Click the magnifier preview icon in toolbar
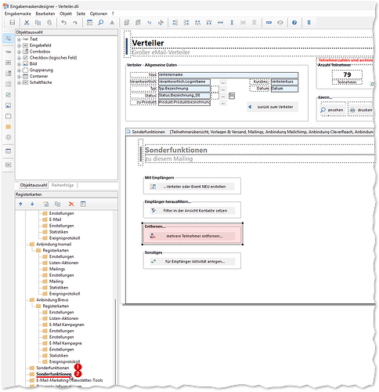The image size is (379, 392). pos(101,23)
